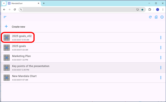Image resolution: width=166 pixels, height=102 pixels.
Task: Open three-dot menu for New Mandala Chart
Action: [161, 78]
